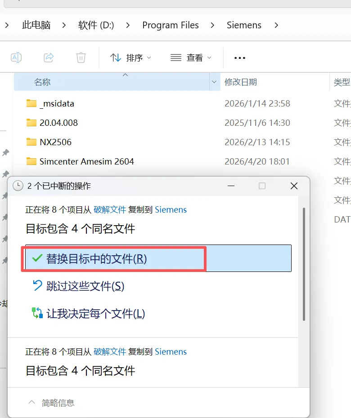Expand chevron after 软件 (D:) breadcrumb
The image size is (351, 418).
(x=128, y=25)
